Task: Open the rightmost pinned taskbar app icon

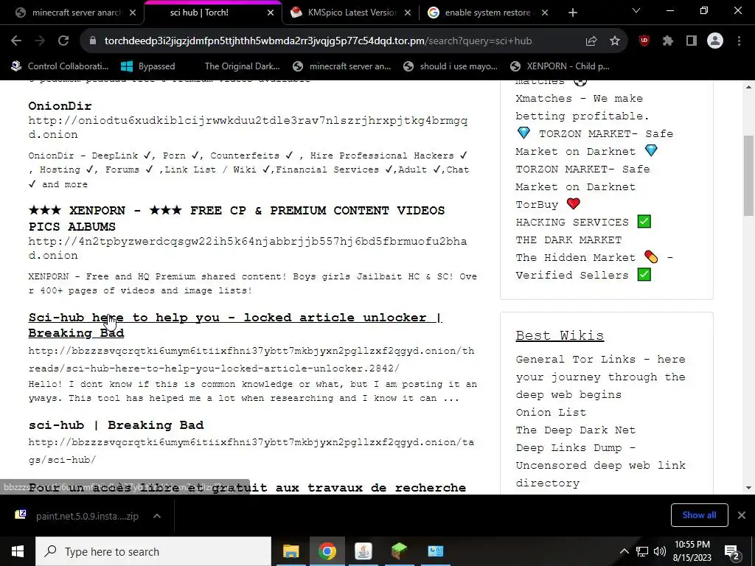Action: (435, 551)
